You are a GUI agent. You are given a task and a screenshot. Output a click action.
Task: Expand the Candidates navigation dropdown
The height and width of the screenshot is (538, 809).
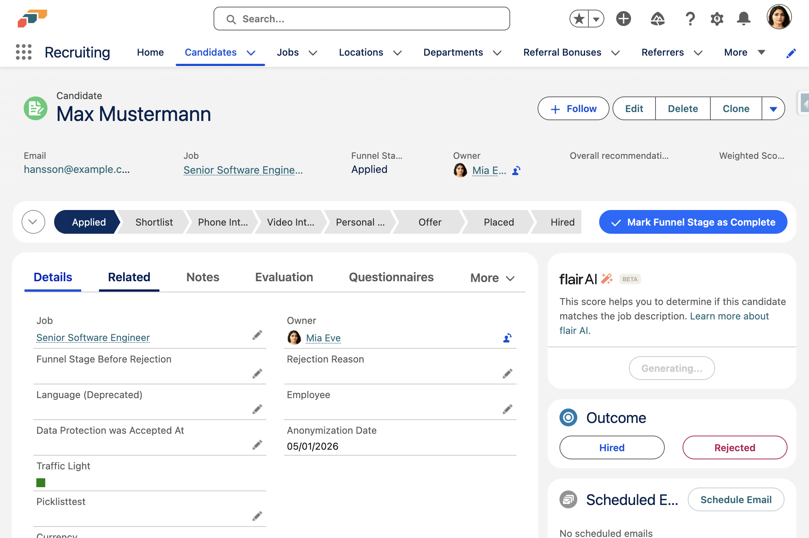pos(251,53)
